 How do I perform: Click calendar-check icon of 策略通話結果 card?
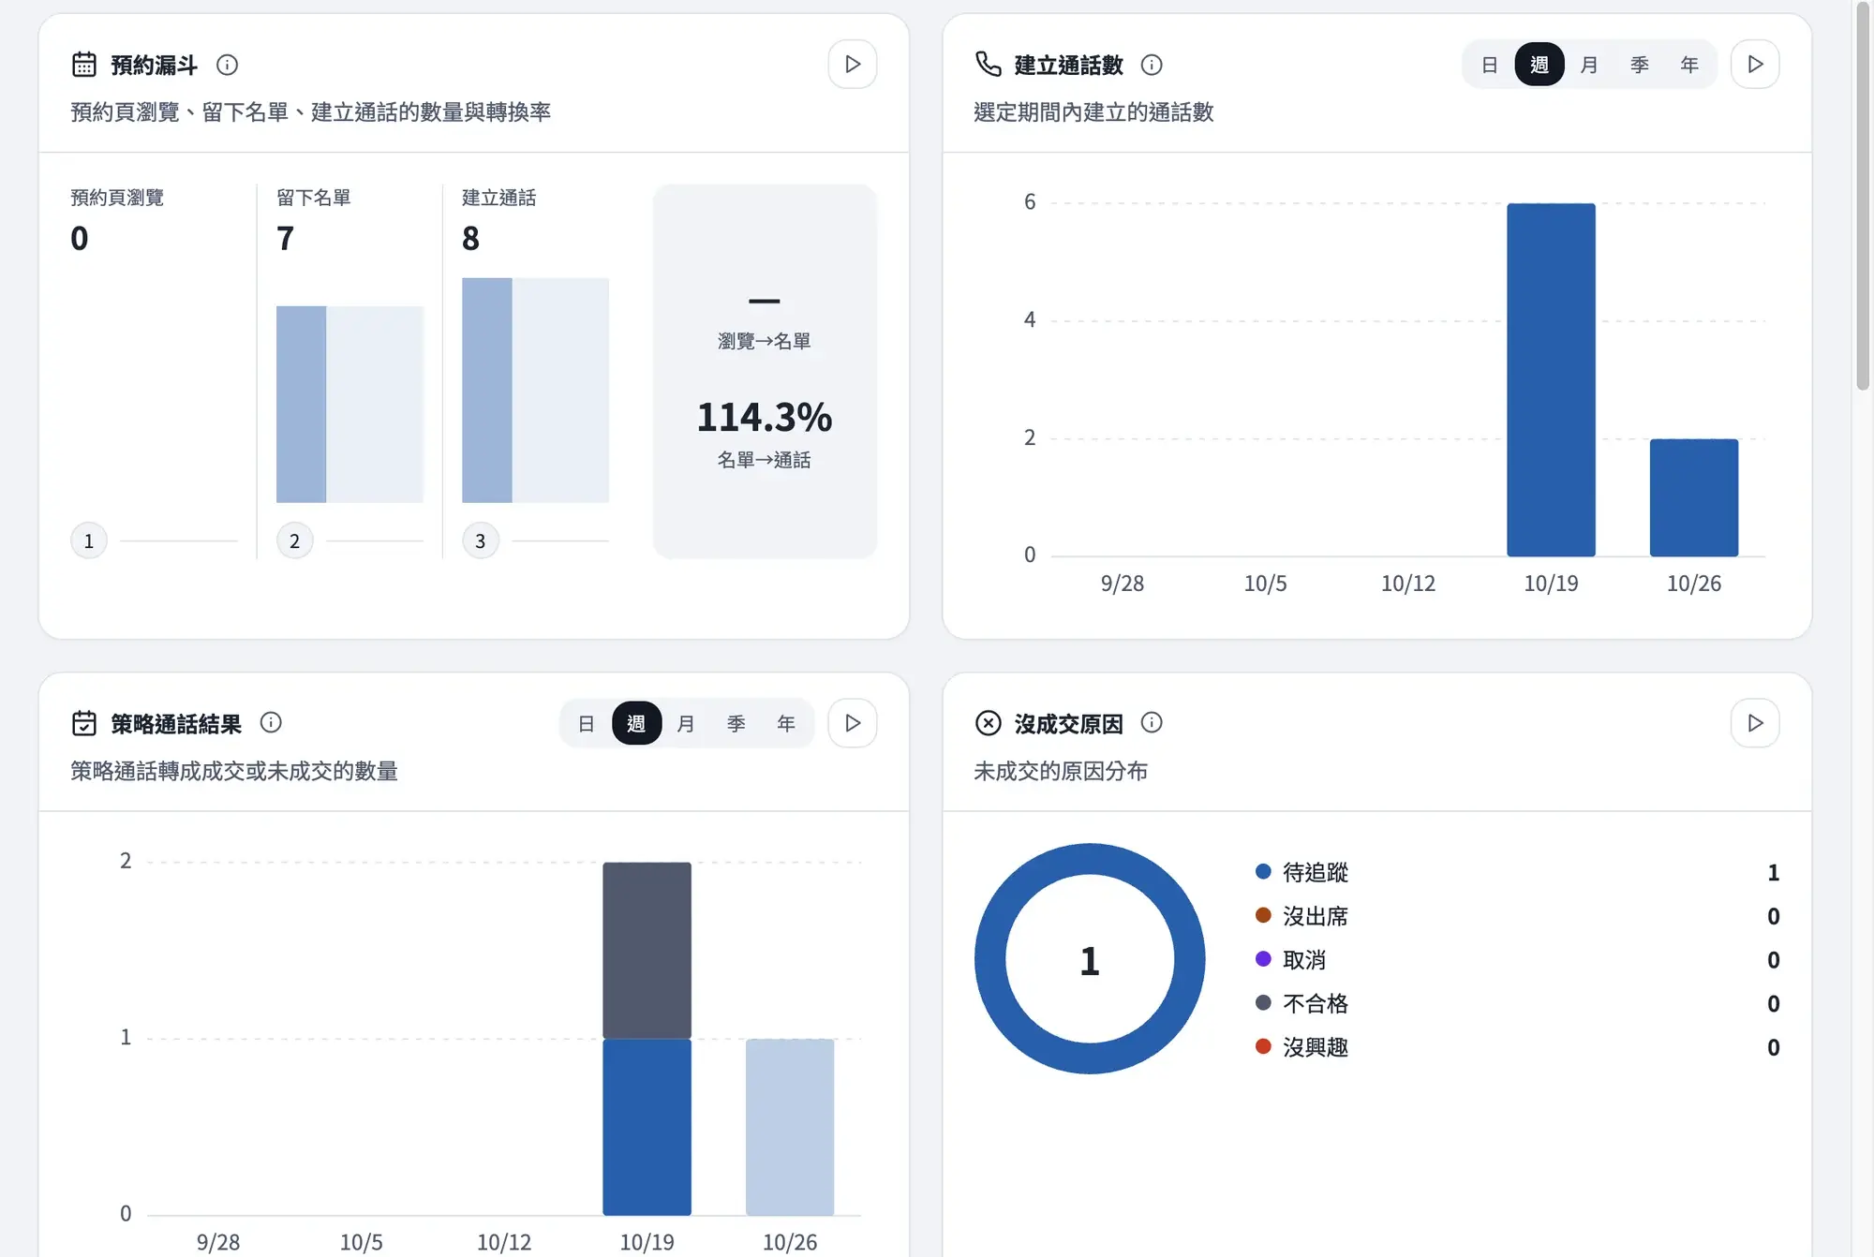pyautogui.click(x=84, y=723)
